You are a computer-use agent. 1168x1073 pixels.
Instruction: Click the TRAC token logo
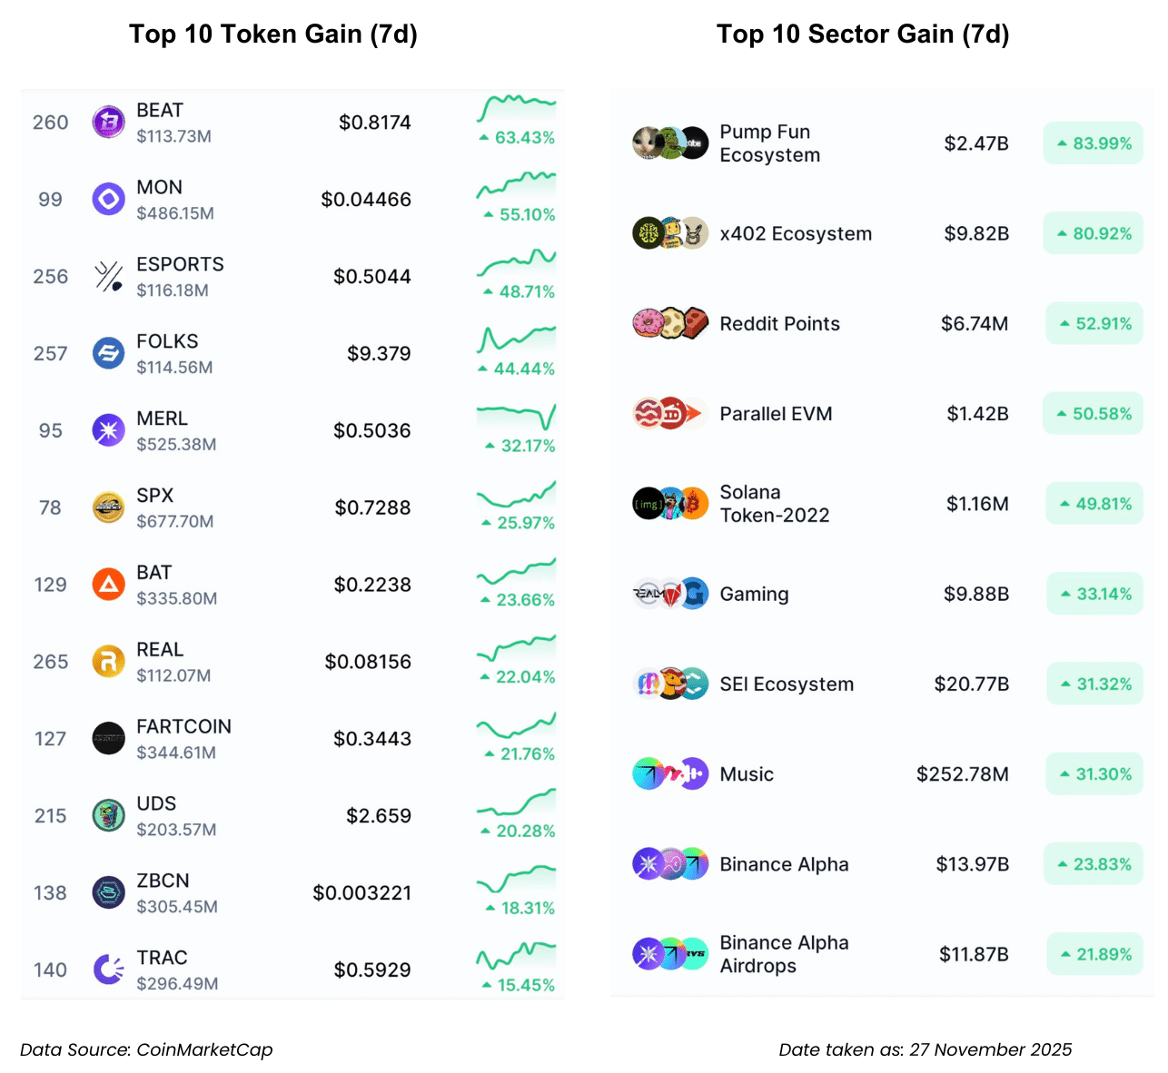pos(109,970)
